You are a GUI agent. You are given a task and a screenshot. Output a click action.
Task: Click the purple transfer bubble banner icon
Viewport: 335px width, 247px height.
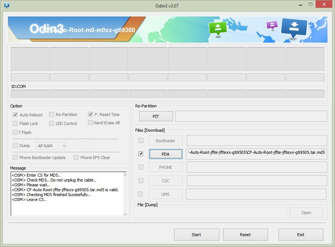coord(272,25)
